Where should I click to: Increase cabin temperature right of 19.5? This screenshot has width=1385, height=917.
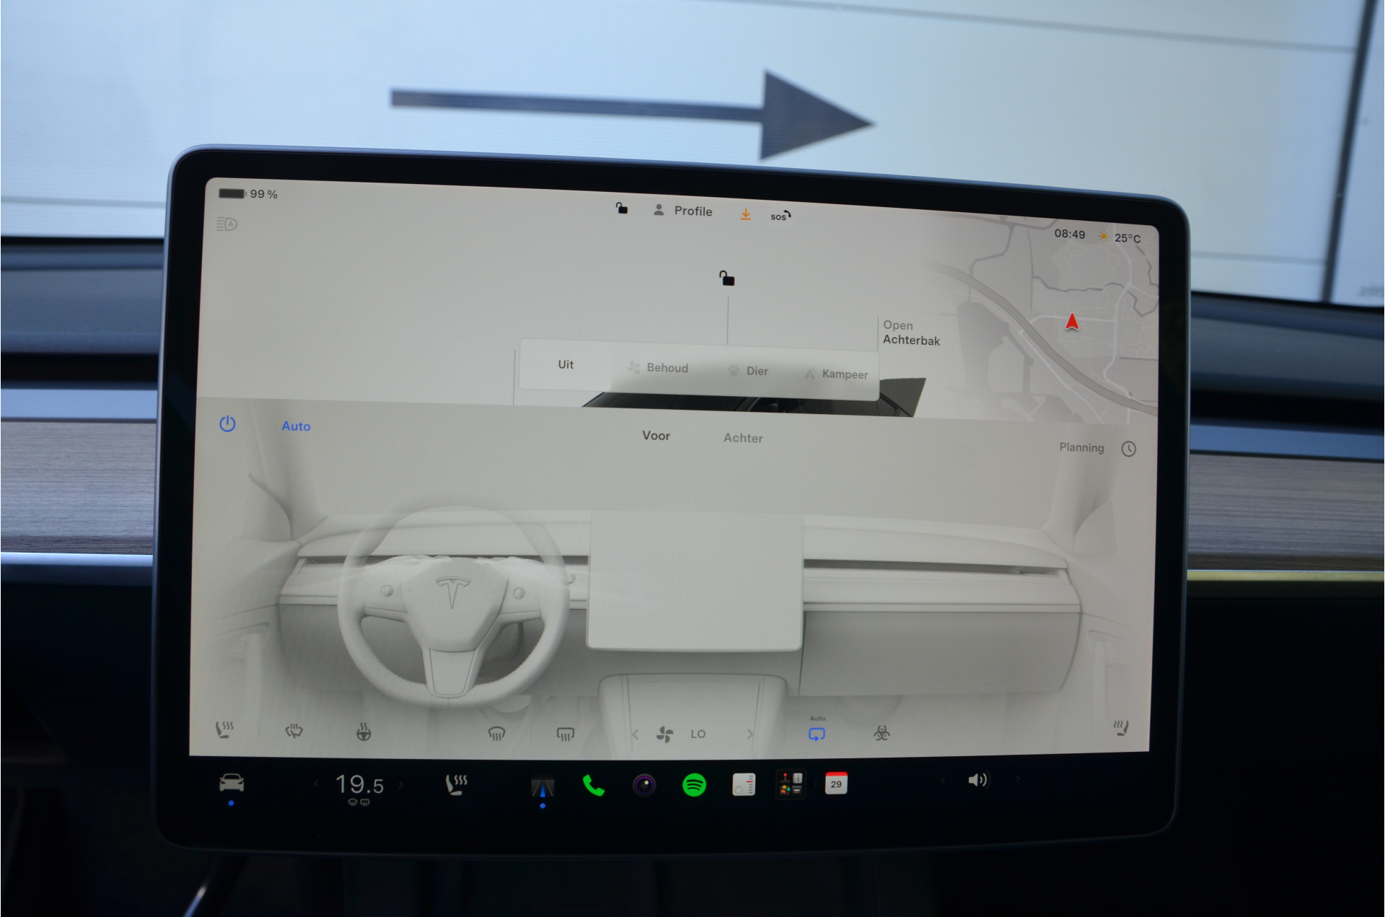click(401, 784)
